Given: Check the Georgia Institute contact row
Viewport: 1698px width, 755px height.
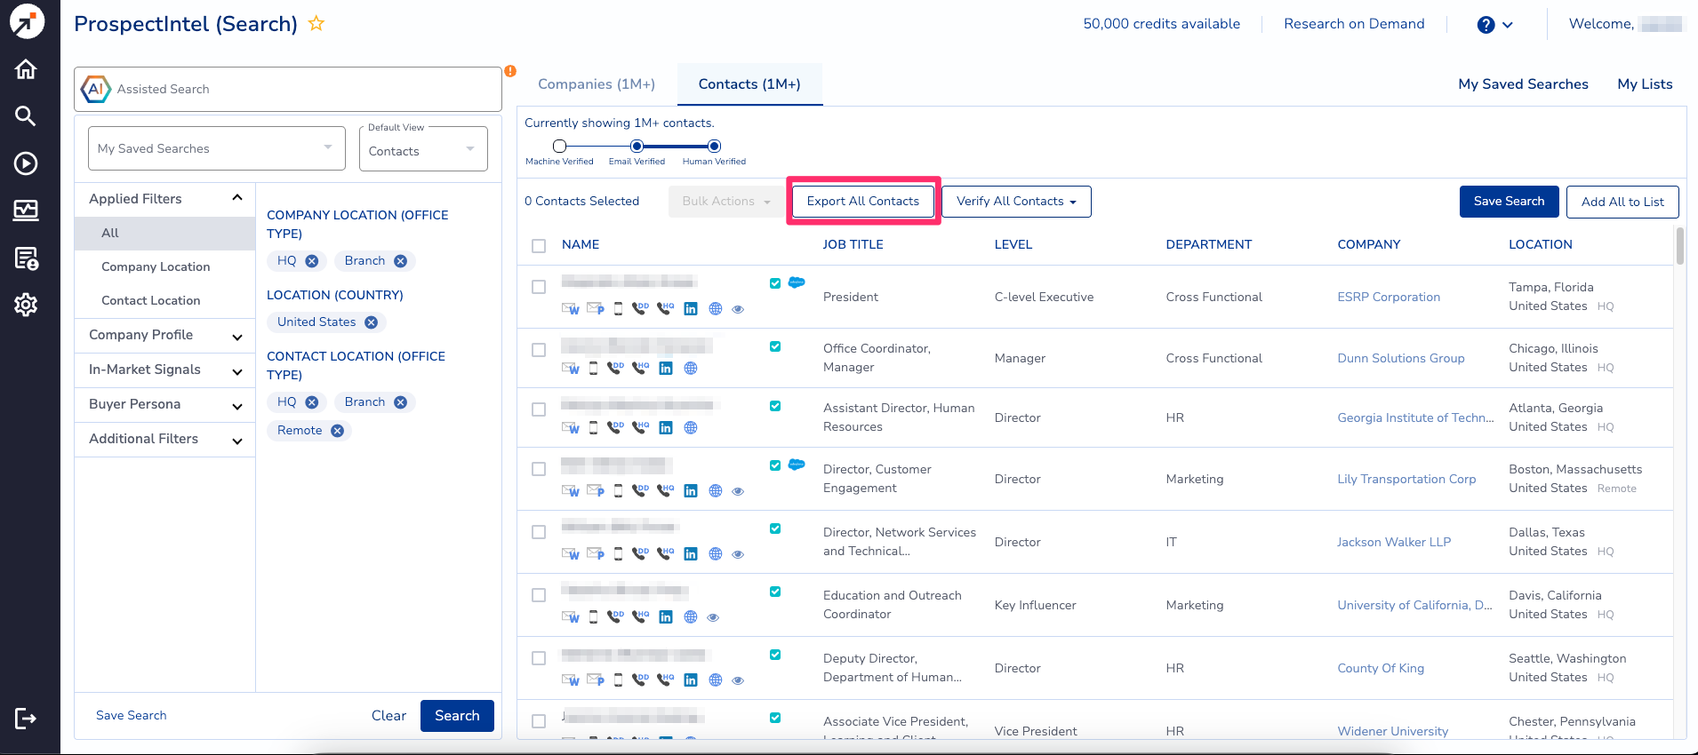Looking at the screenshot, I should [x=539, y=409].
